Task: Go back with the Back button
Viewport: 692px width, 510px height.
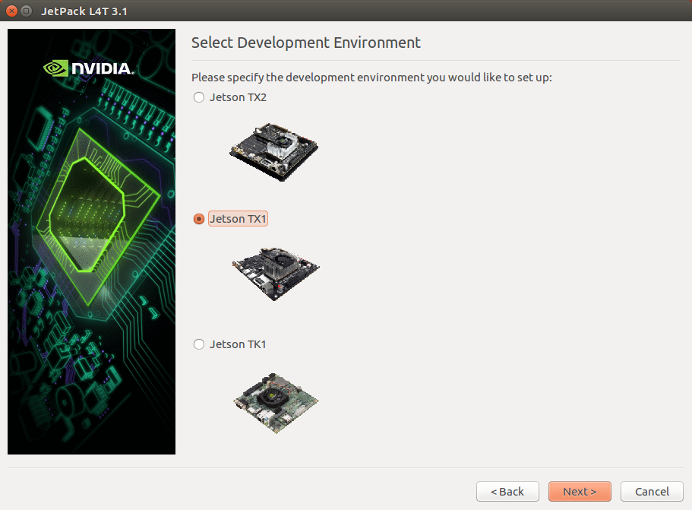Action: pyautogui.click(x=507, y=492)
